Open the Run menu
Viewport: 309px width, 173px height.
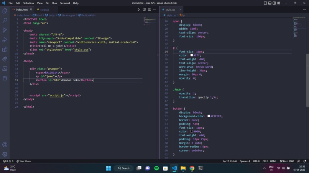(54, 3)
